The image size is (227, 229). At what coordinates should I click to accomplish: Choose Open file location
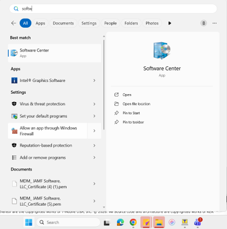coord(136,104)
